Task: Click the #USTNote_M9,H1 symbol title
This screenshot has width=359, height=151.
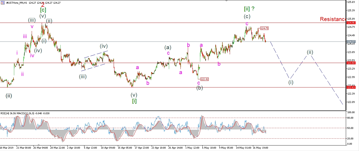Action: coord(15,2)
